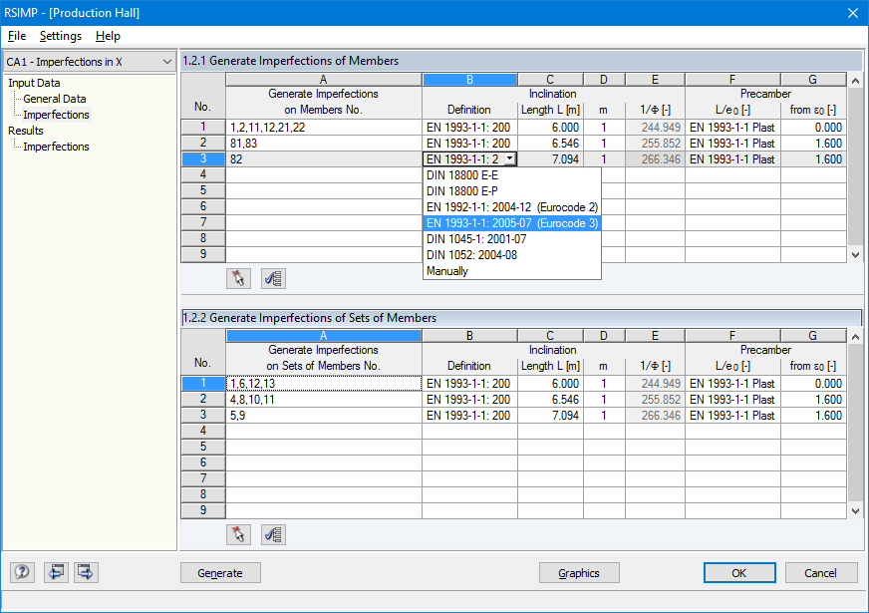Click sets cell '1,6,12,13'
This screenshot has height=613, width=869.
point(324,384)
